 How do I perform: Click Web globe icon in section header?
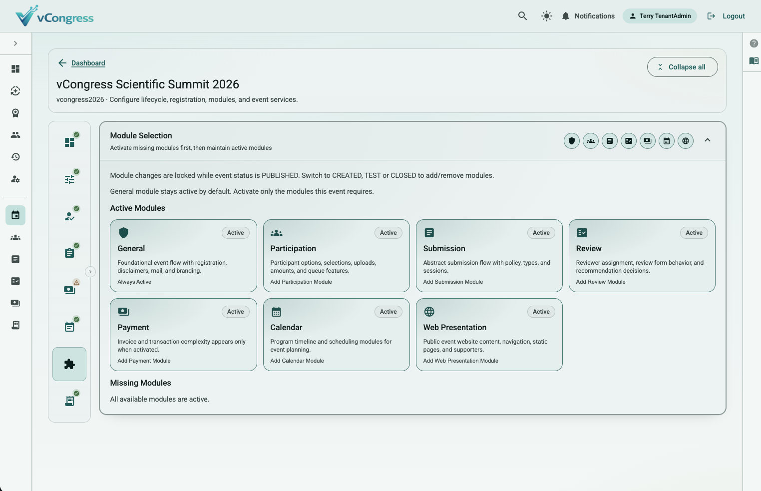686,141
